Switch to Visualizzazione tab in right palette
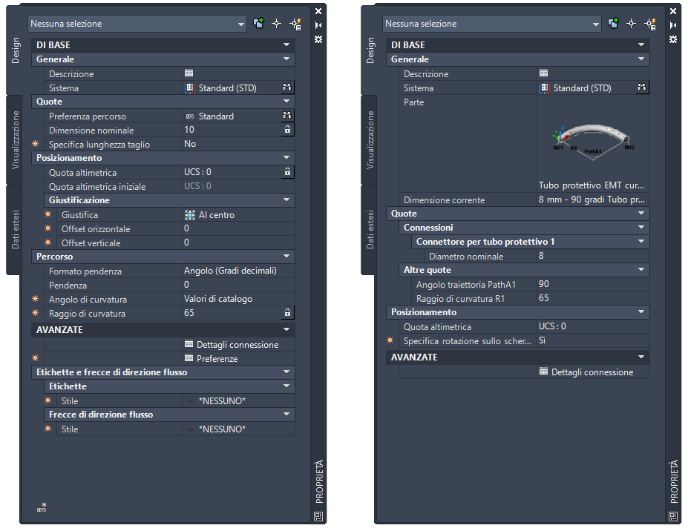This screenshot has height=531, width=688. [370, 140]
